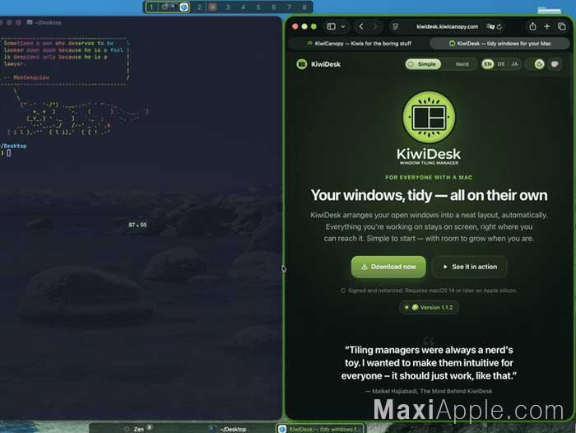The image size is (576, 433).
Task: Choose EN language option
Action: tap(487, 64)
